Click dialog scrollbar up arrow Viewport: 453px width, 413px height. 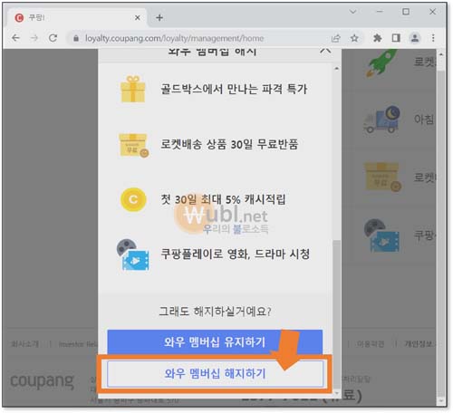336,69
